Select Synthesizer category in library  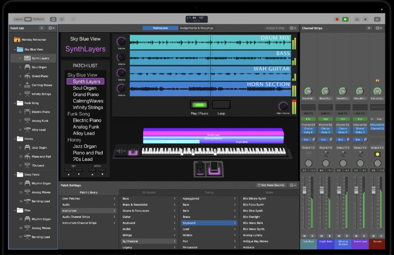(149, 241)
